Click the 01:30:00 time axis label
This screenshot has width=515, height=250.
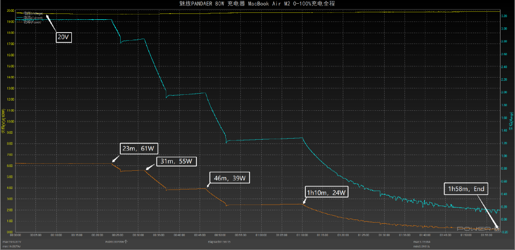point(384,235)
